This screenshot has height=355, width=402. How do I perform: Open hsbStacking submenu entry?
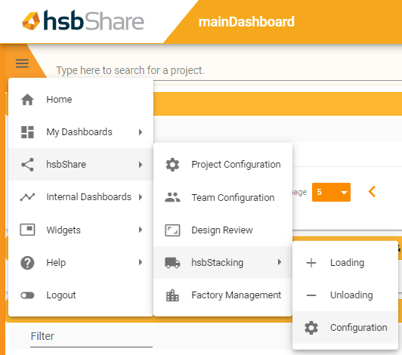click(x=223, y=262)
